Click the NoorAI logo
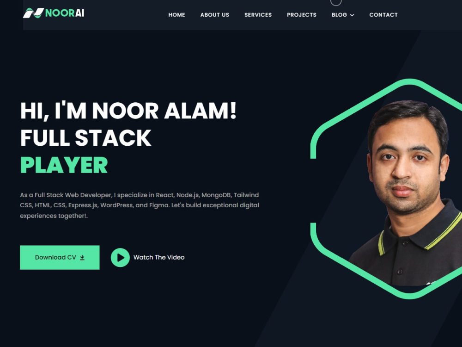462x347 pixels. click(x=54, y=13)
